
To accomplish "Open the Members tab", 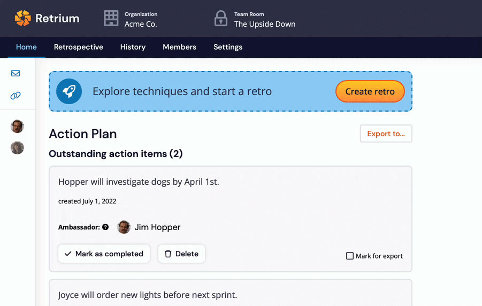I will click(179, 47).
